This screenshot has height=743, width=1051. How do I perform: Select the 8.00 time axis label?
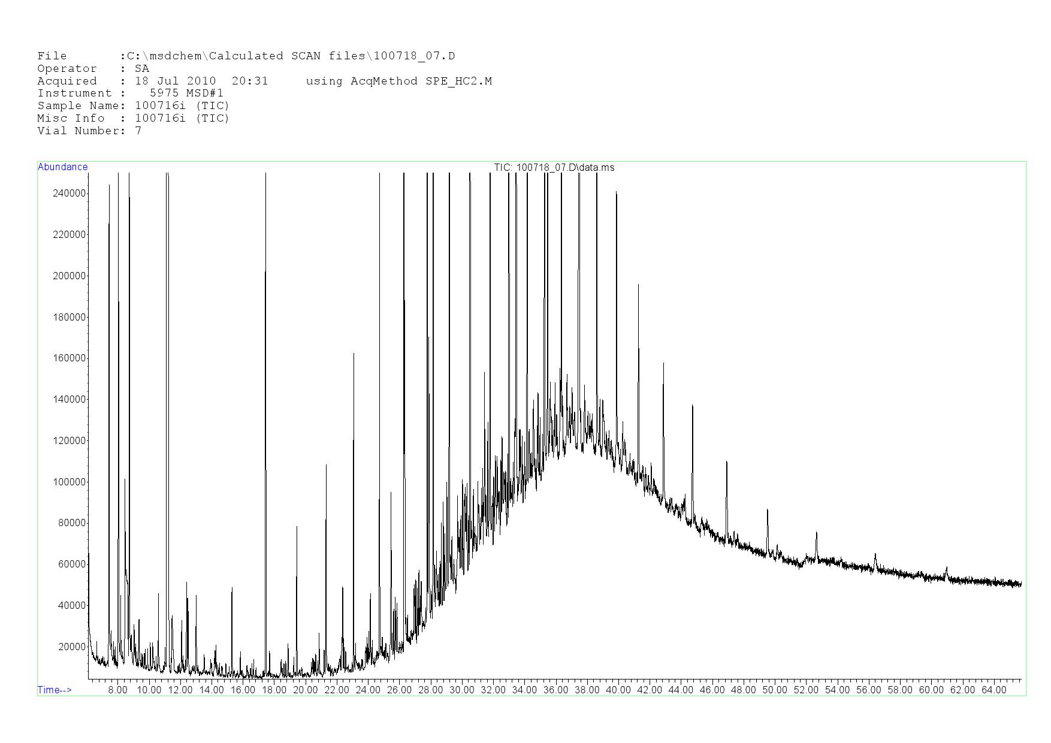(117, 690)
